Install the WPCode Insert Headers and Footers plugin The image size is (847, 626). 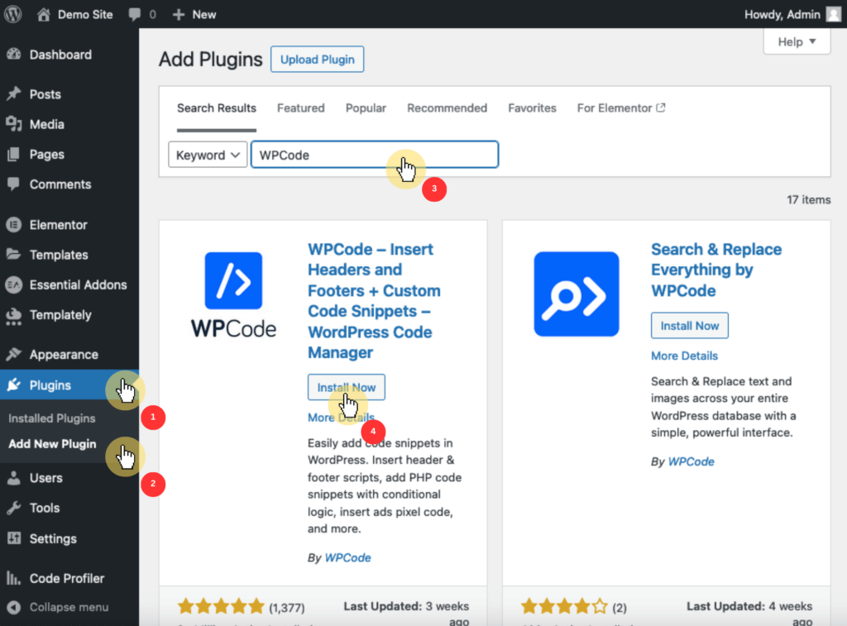347,387
